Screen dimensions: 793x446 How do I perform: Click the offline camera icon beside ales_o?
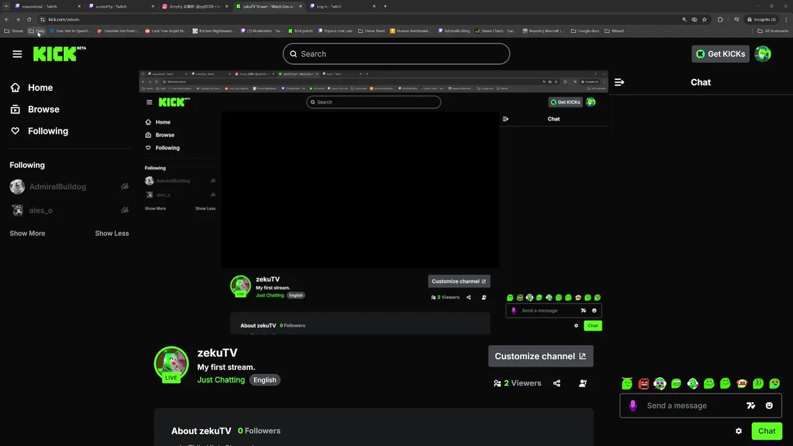coord(125,210)
